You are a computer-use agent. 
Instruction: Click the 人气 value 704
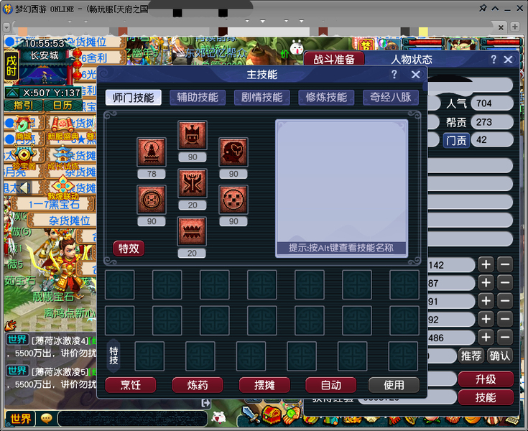[492, 103]
